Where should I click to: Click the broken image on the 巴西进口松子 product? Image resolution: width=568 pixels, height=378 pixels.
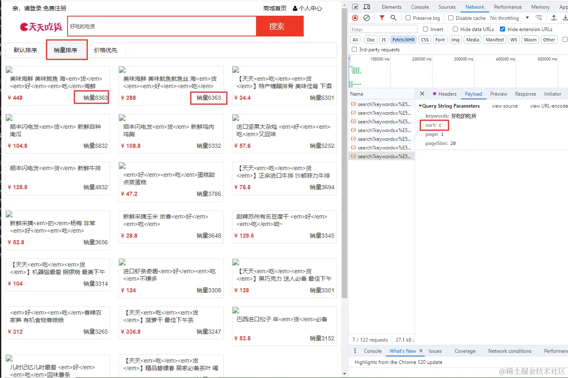[x=236, y=310]
